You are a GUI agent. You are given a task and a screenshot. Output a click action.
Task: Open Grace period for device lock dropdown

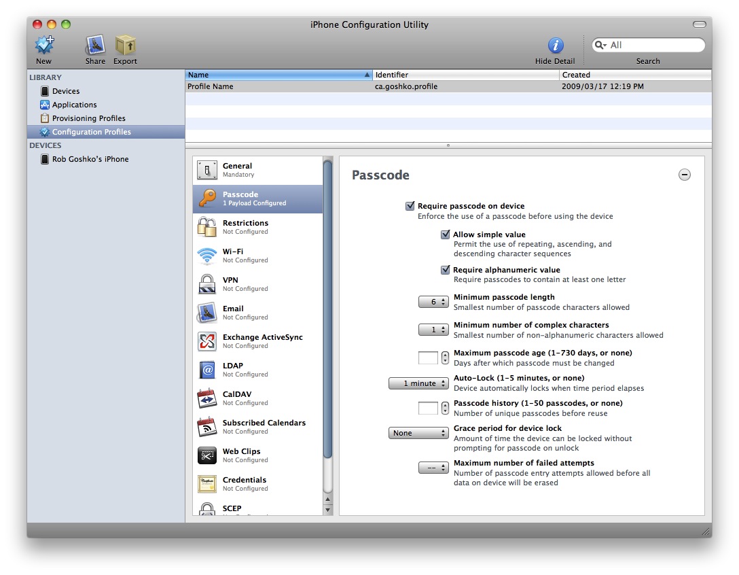[x=418, y=433]
